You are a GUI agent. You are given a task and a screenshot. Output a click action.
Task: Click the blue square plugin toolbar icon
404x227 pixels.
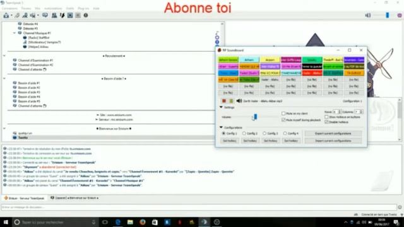(70, 15)
